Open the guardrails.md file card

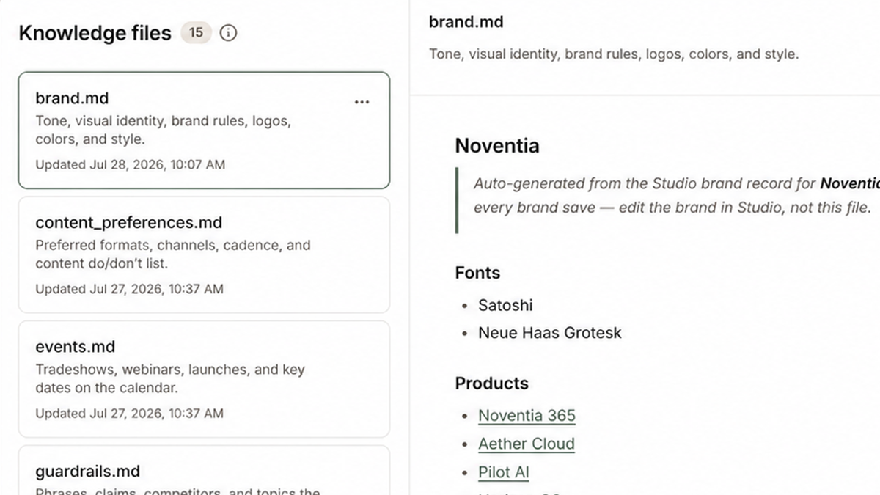pos(204,470)
